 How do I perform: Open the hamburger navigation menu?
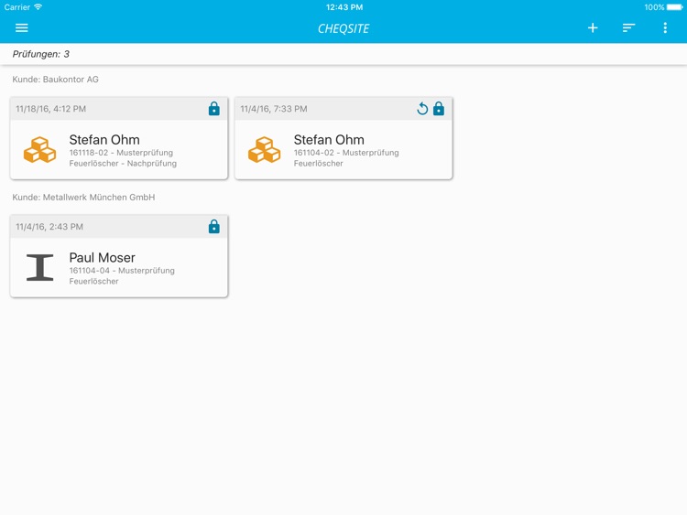[21, 28]
